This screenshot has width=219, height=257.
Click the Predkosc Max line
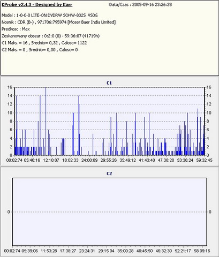16,29
